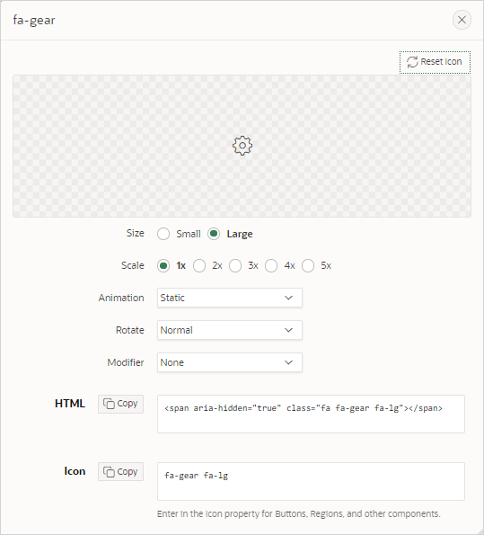Choose the 5x scale option

[x=308, y=266]
